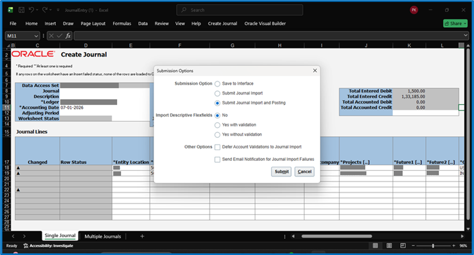Open the Oracle Visual Builder tab
Screen dimensions: 474x255
[x=265, y=24]
